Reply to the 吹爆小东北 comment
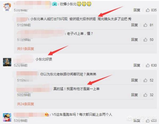 pos(137,10)
